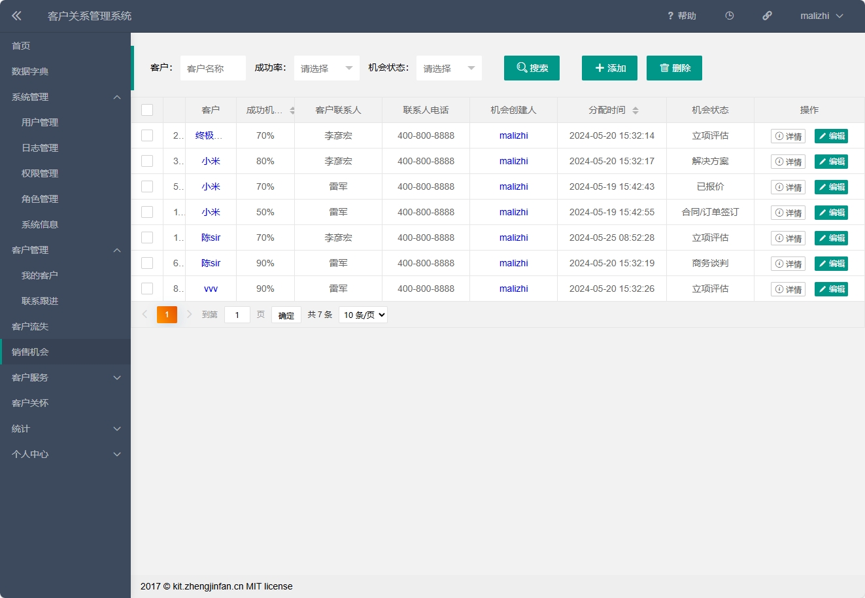Open the 机会状态 filter dropdown
The image size is (865, 598).
[x=449, y=67]
